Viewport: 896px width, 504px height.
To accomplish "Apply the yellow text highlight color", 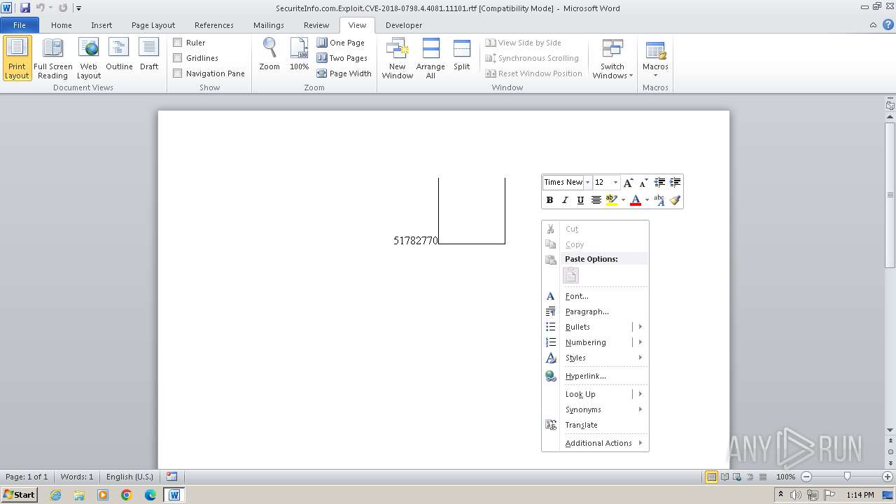I will 612,200.
